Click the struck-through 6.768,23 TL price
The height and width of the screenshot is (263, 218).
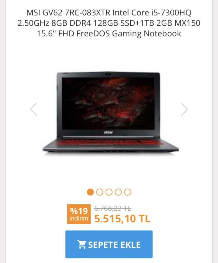[x=113, y=208]
